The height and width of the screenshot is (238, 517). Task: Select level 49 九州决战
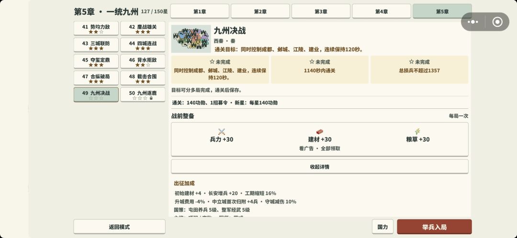[x=96, y=94]
